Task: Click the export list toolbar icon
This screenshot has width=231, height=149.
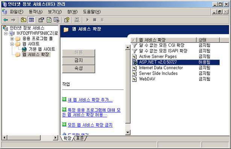Action: tap(56, 20)
